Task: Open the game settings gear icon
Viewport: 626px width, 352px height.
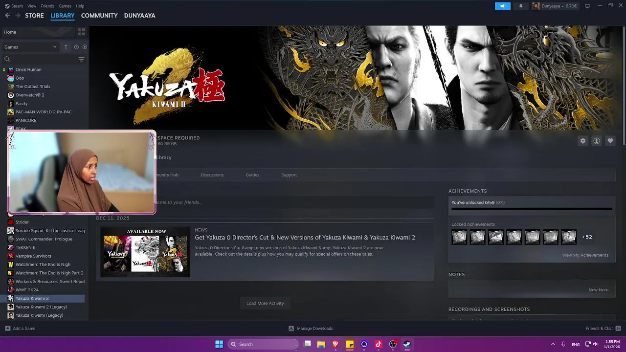Action: pyautogui.click(x=583, y=141)
